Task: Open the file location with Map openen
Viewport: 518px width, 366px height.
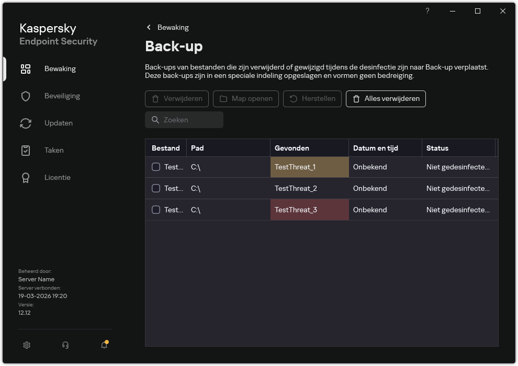Action: point(245,99)
